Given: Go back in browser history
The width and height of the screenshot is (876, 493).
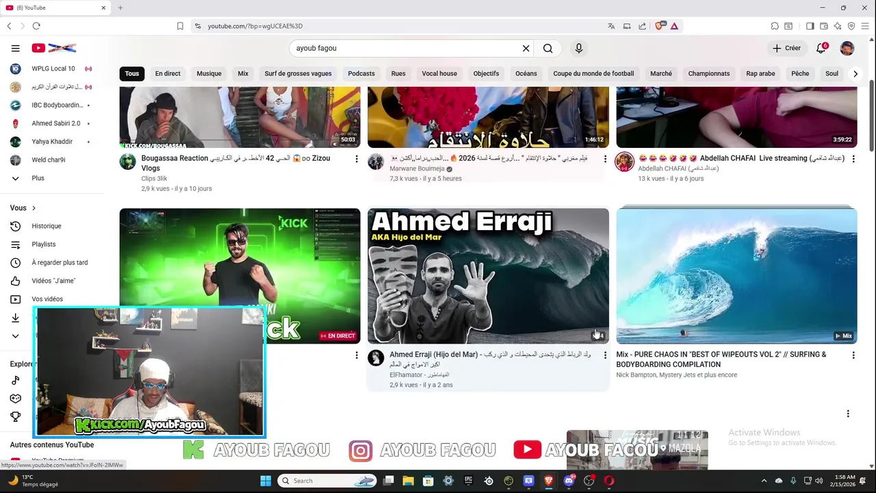Looking at the screenshot, I should tap(9, 26).
